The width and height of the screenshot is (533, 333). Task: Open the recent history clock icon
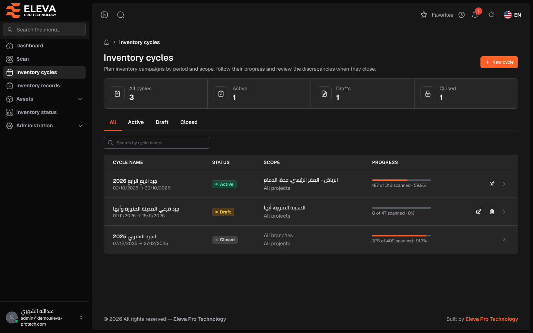coord(462,15)
